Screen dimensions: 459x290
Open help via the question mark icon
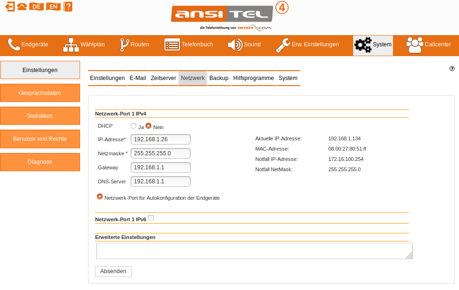(x=68, y=7)
